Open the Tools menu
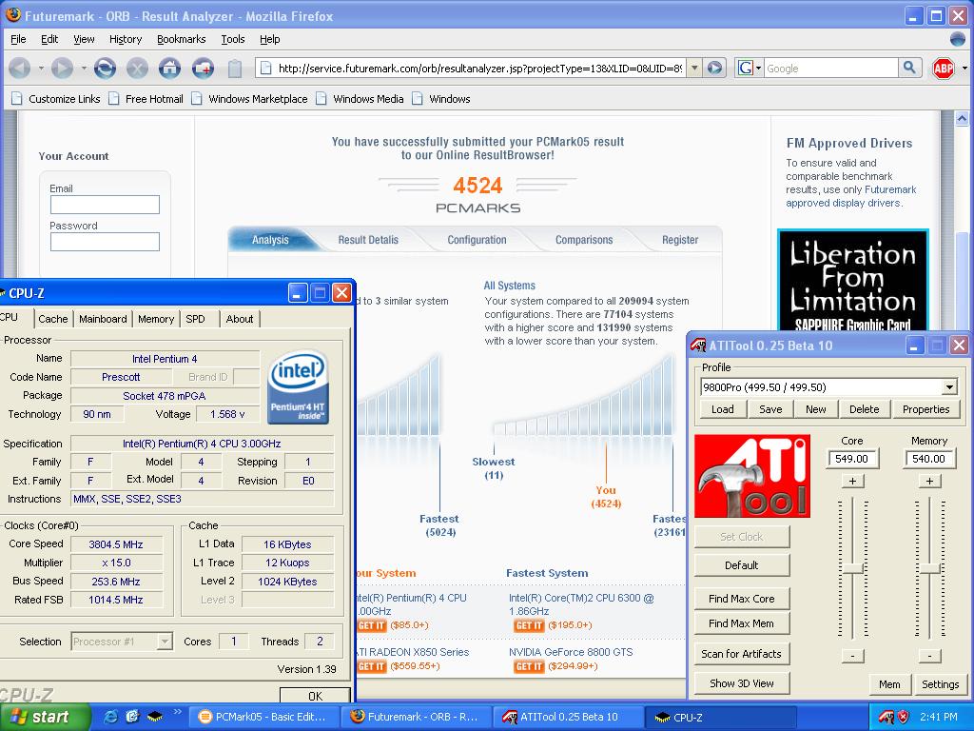The height and width of the screenshot is (731, 974). pos(233,39)
